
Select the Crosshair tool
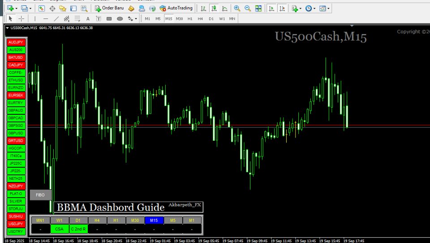21,19
